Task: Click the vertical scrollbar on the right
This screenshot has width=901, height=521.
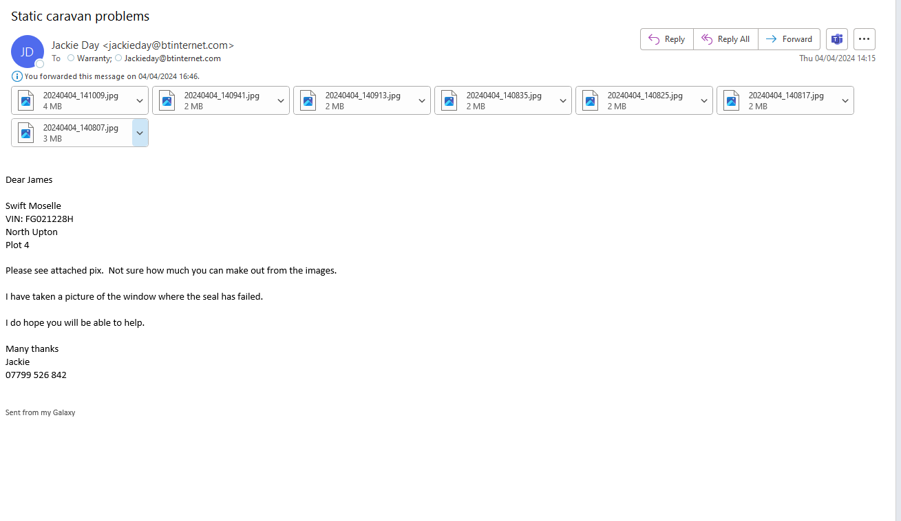Action: [898, 260]
